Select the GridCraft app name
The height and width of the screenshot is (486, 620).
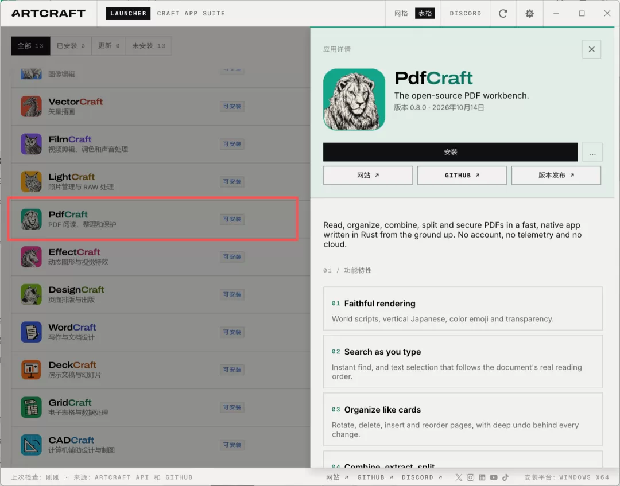point(70,402)
